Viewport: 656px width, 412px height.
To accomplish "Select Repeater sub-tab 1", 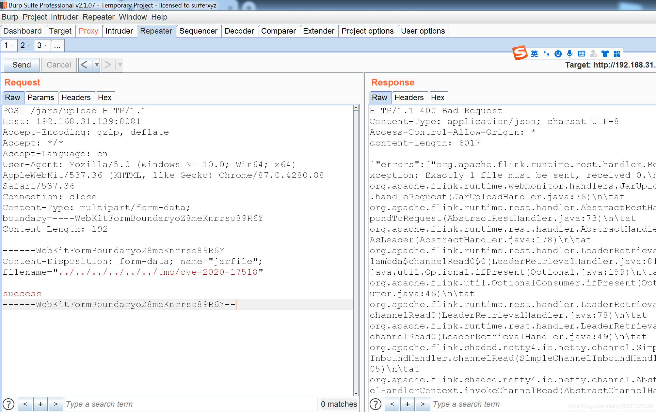I will tap(6, 46).
